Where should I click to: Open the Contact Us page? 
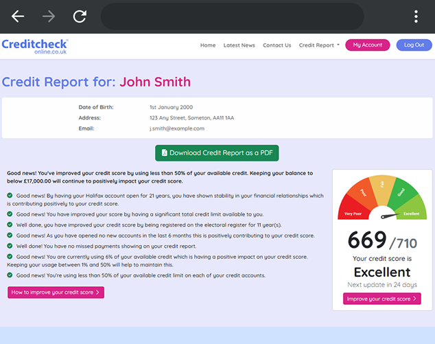click(277, 45)
